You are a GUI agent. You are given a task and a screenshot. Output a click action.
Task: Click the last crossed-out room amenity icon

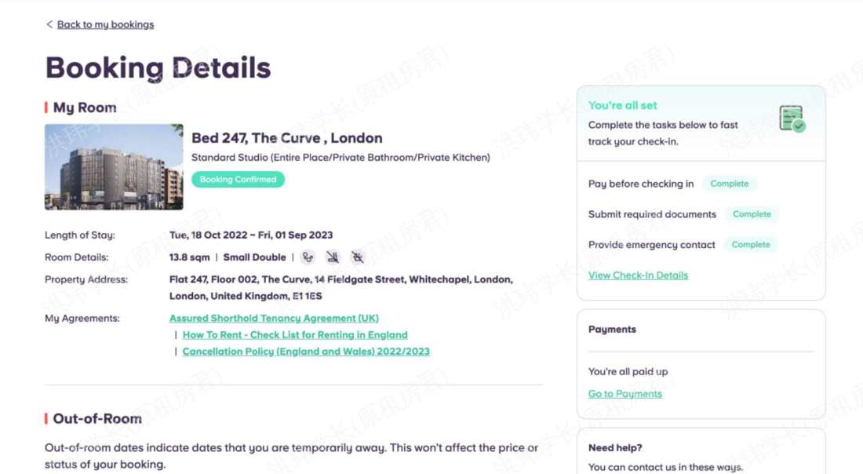tap(358, 257)
